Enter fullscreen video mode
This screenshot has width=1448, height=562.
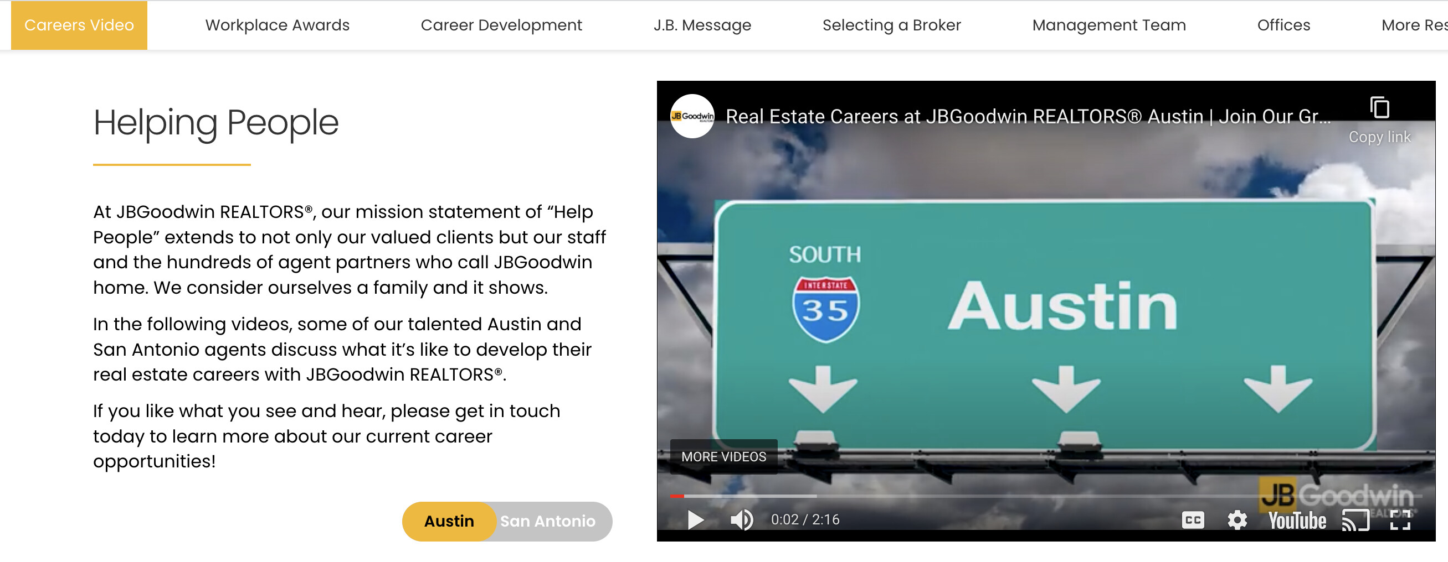[x=1400, y=520]
